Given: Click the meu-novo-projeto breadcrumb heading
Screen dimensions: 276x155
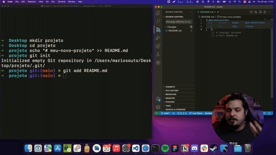Looking at the screenshot, I should pyautogui.click(x=230, y=17).
